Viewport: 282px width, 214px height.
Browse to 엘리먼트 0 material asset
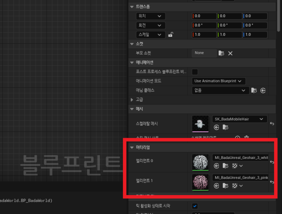[225, 166]
